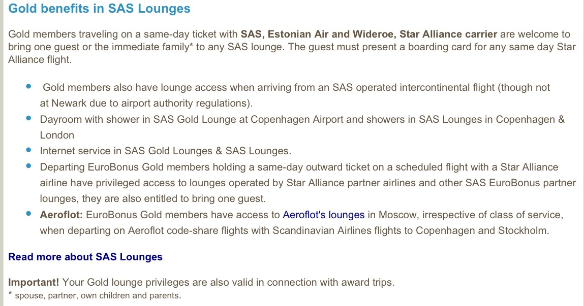Click Read more about SAS Lounges
Screen dimensions: 584x306
pyautogui.click(x=85, y=257)
